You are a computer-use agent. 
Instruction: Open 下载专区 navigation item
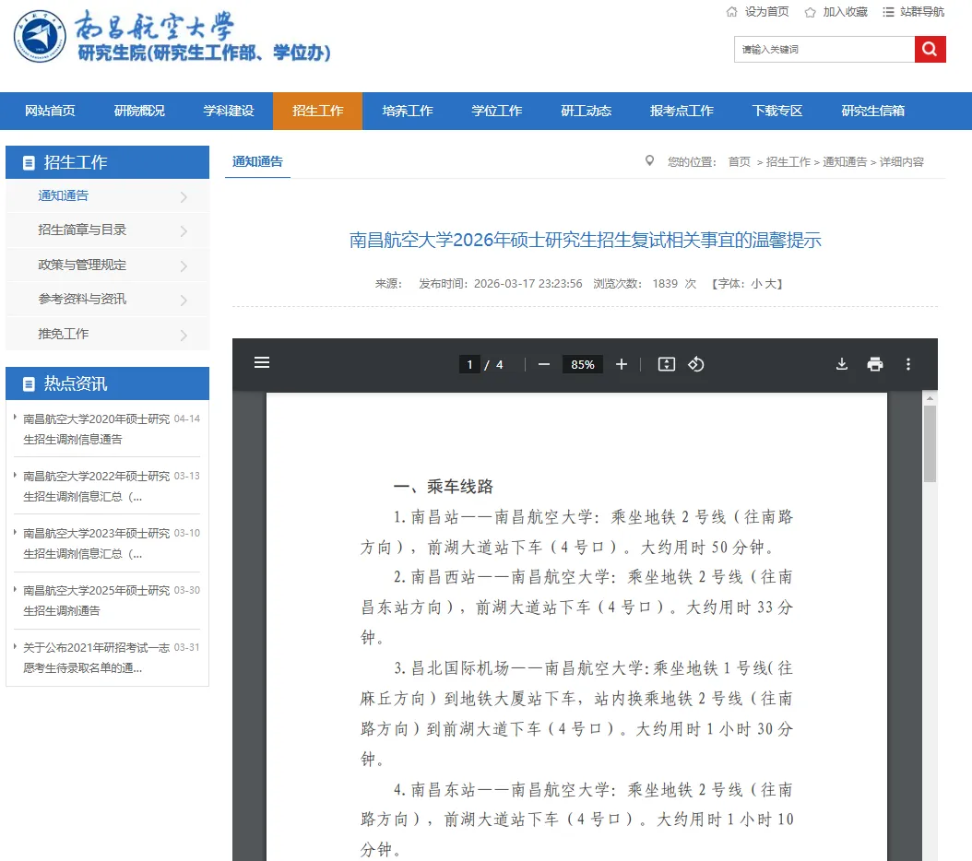click(x=777, y=111)
